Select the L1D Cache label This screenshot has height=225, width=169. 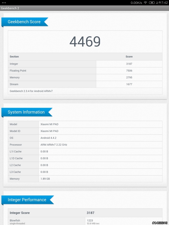tap(16, 158)
